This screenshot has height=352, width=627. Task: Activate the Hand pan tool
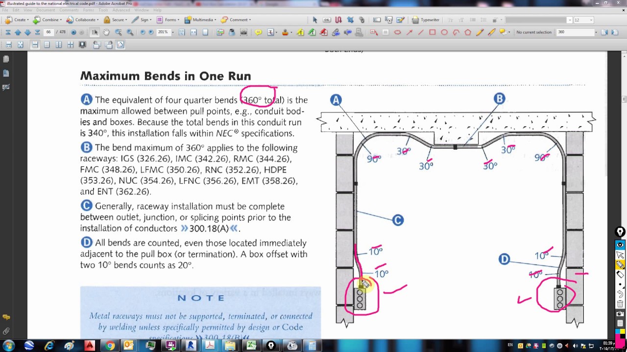106,32
